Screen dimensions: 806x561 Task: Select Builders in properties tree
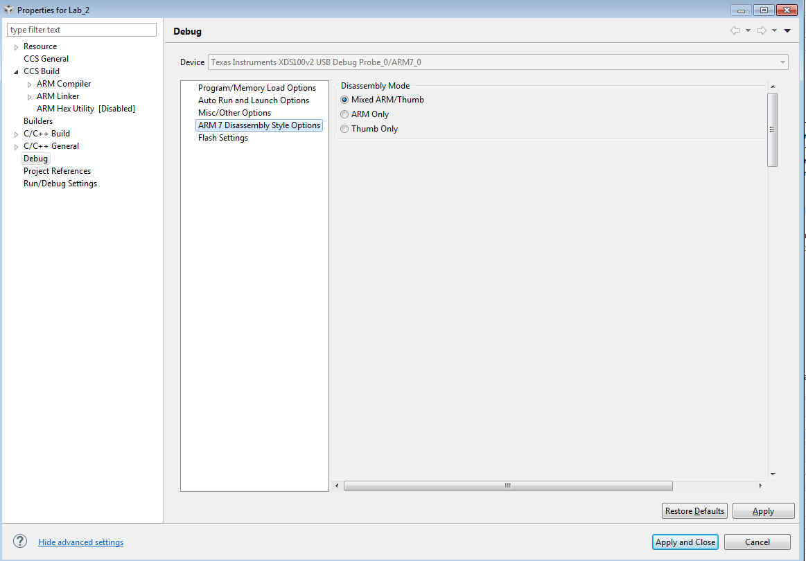38,121
